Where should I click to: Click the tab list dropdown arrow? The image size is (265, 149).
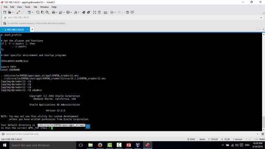point(263,29)
